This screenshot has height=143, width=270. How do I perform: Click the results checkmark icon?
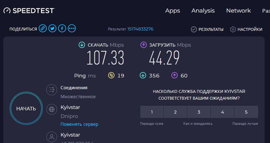click(x=194, y=29)
